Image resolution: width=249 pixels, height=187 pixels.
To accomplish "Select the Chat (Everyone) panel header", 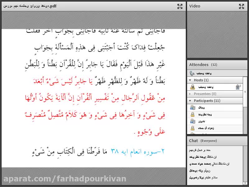I will coord(203,141).
